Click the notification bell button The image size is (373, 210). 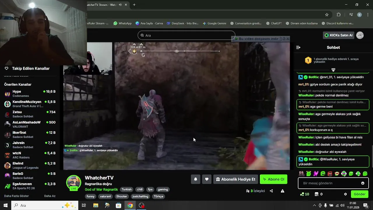coord(196,179)
